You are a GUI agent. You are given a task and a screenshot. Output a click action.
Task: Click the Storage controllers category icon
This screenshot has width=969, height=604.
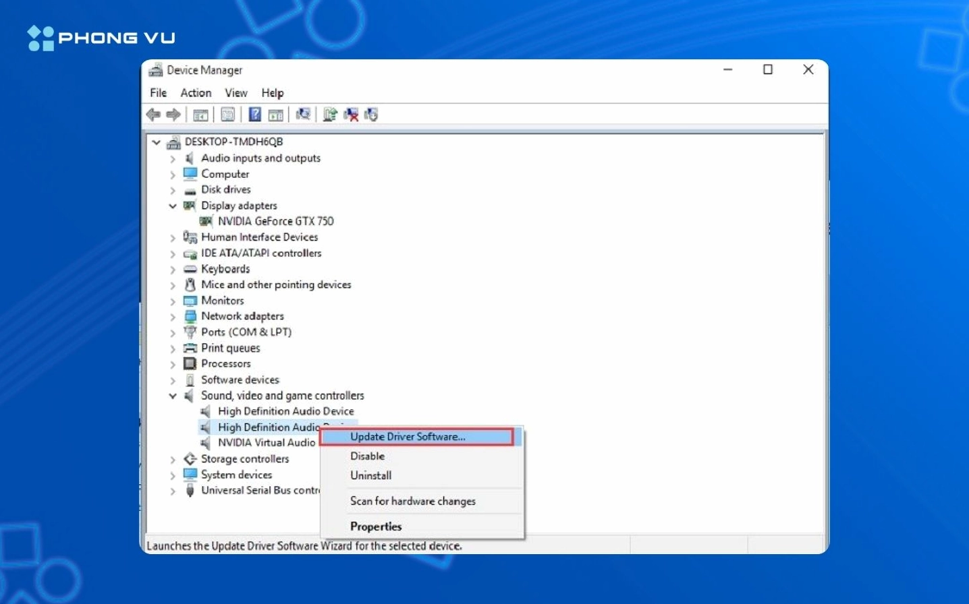coord(190,459)
